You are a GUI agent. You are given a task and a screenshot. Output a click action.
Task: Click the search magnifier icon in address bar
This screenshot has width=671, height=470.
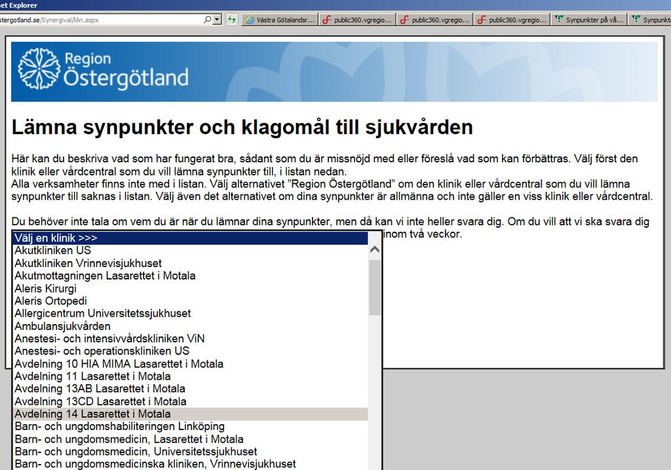207,20
